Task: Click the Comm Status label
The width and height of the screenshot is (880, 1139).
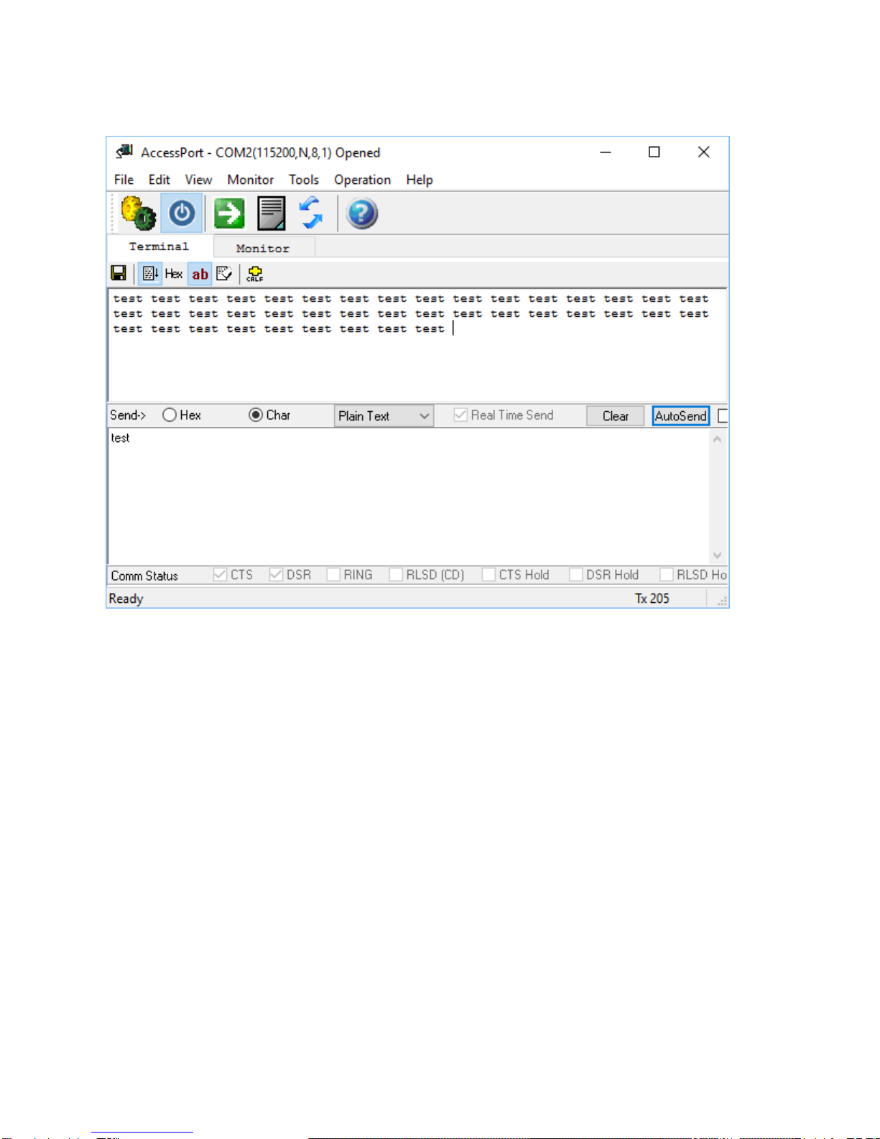Action: (144, 576)
